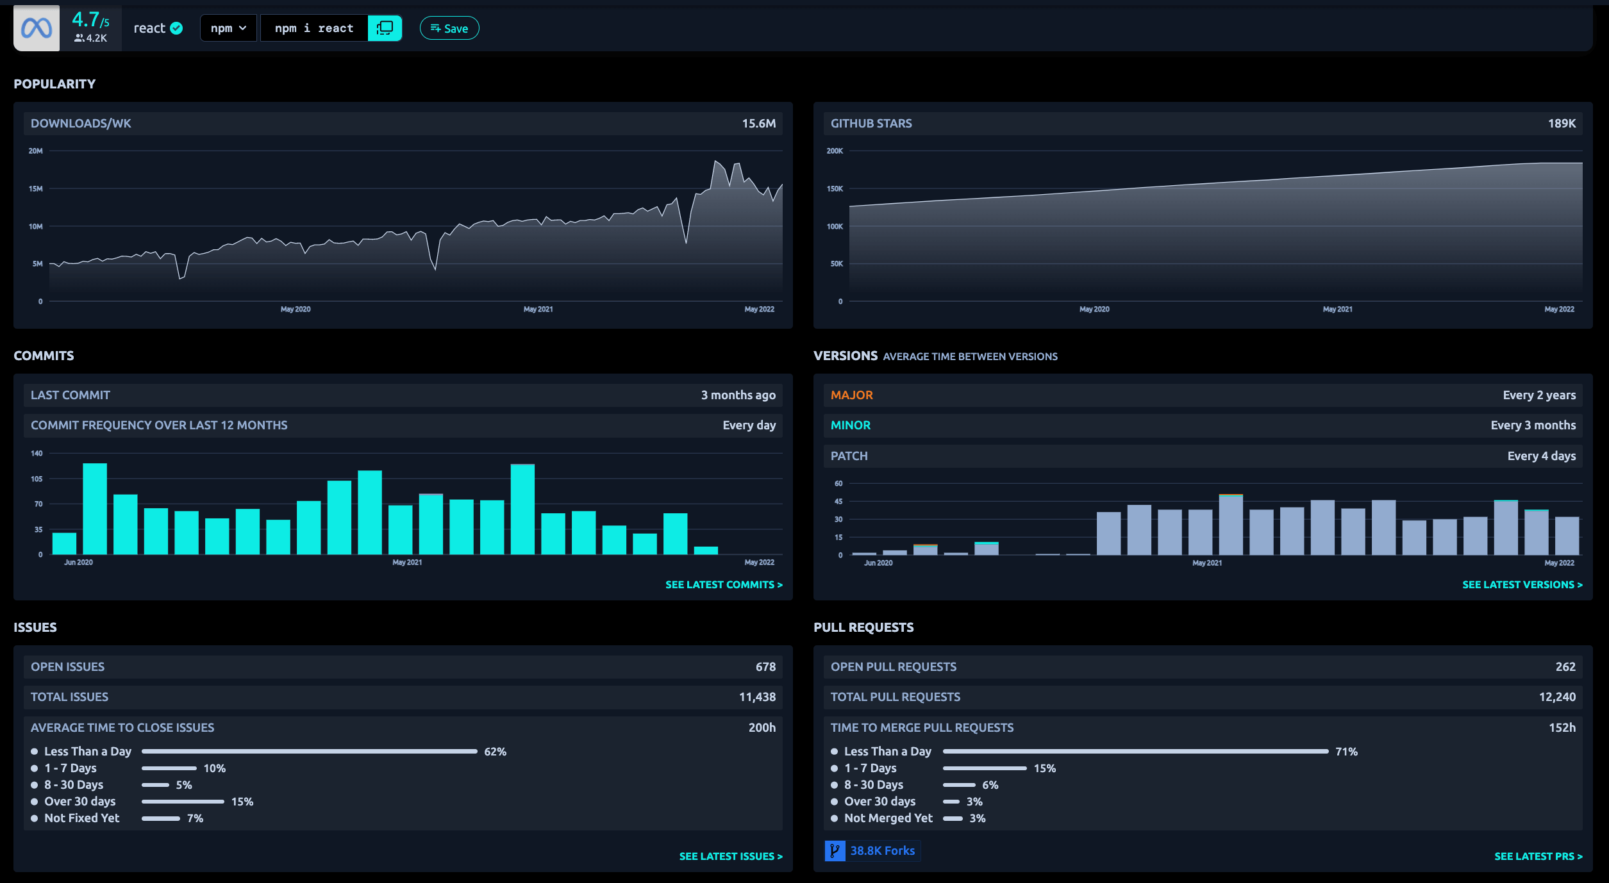Copy the npm install command
This screenshot has width=1609, height=883.
coord(385,28)
